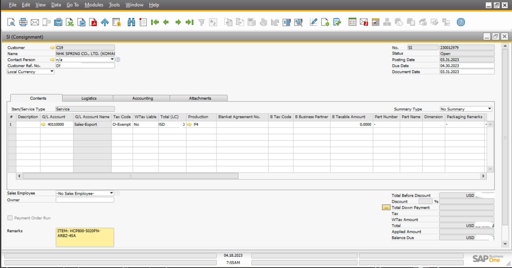Follow link arrow next to Customer C19

52,48
